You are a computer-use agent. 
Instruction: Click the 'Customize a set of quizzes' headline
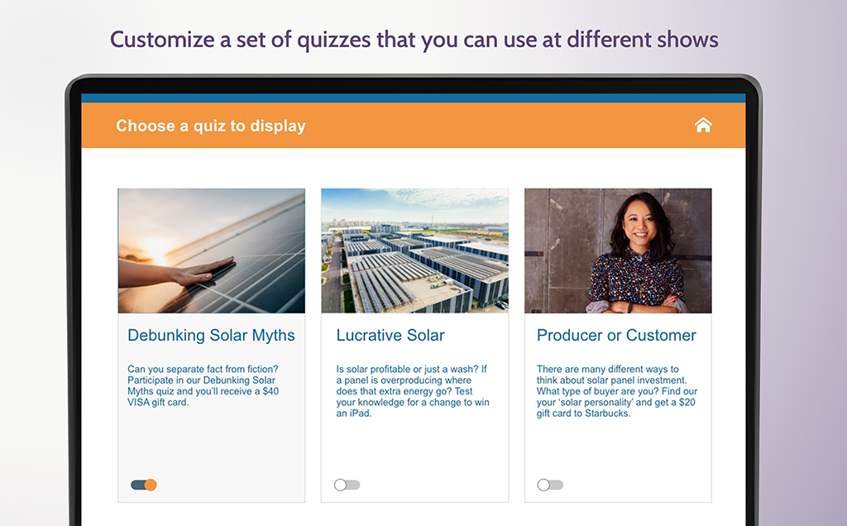pos(414,39)
